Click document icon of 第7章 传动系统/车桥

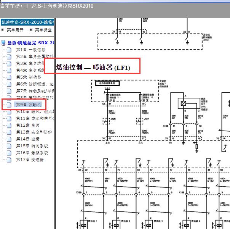click(x=9, y=91)
